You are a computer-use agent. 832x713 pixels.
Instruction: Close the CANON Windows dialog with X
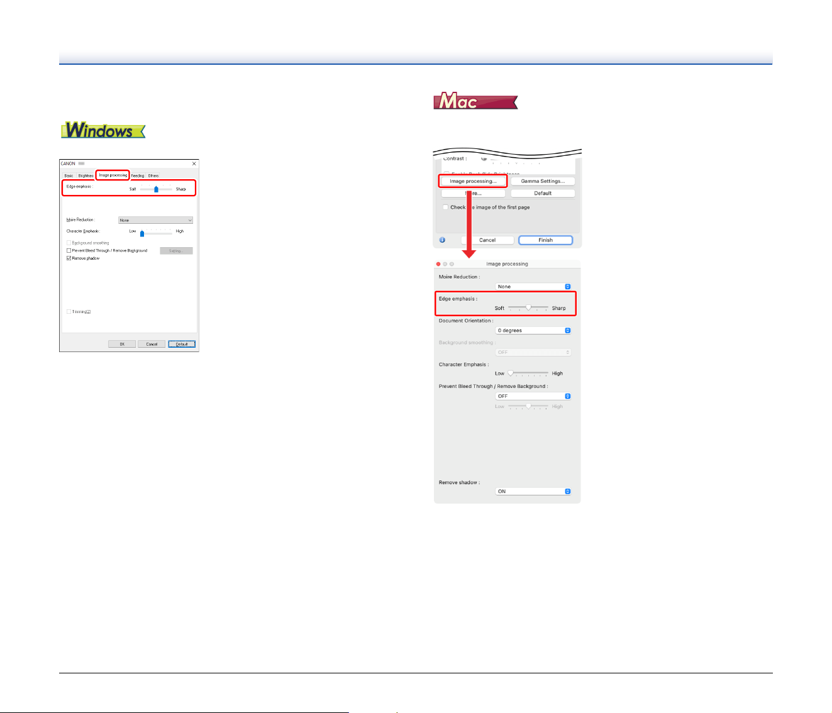pyautogui.click(x=194, y=163)
